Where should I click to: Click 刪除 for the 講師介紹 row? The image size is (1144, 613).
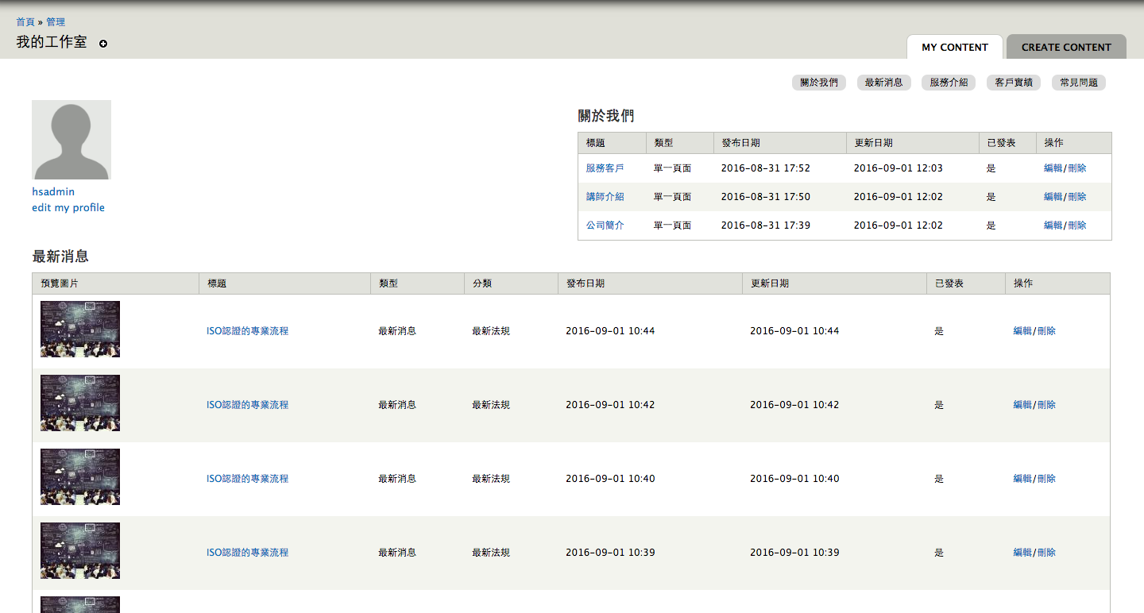1077,197
